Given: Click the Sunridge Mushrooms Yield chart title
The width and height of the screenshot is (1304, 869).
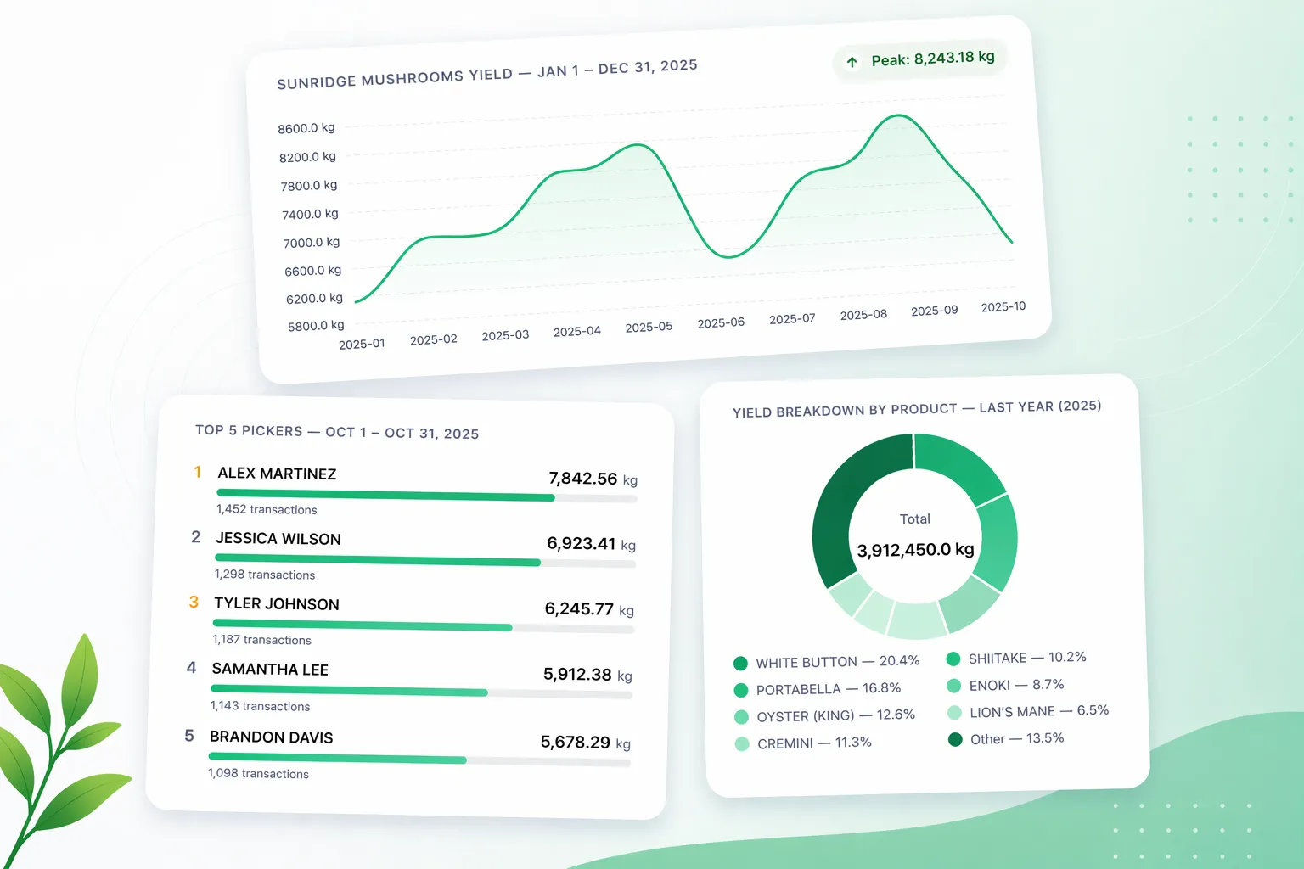Looking at the screenshot, I should click(487, 75).
